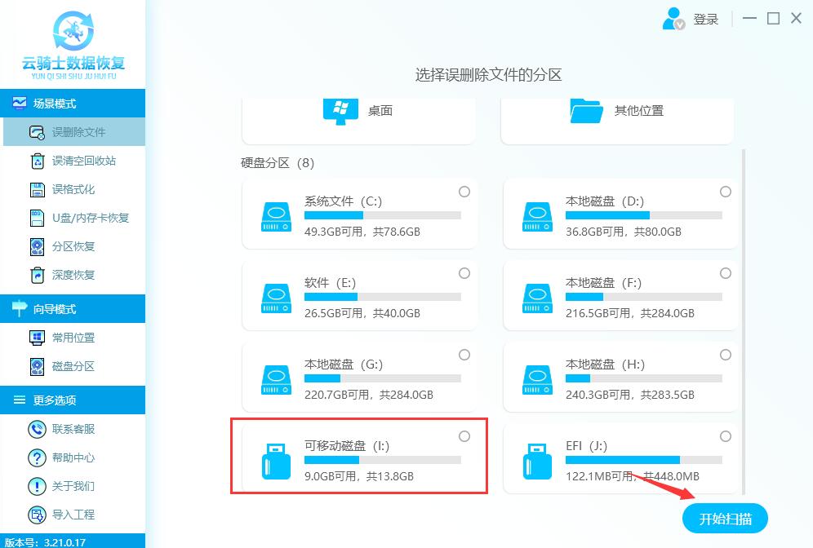Click the partition list vertical scrollbar
This screenshot has height=548, width=813.
coord(744,321)
